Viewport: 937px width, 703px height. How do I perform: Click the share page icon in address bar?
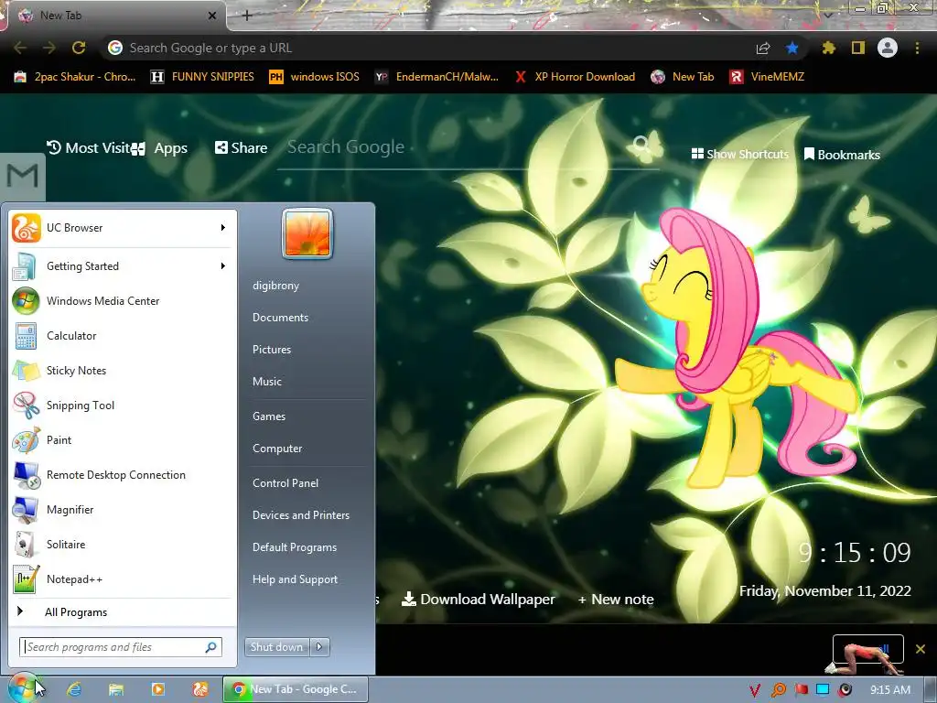coord(762,48)
